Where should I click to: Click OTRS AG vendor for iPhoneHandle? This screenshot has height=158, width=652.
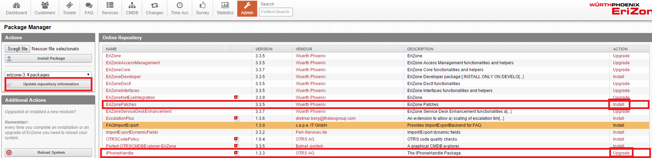click(305, 153)
